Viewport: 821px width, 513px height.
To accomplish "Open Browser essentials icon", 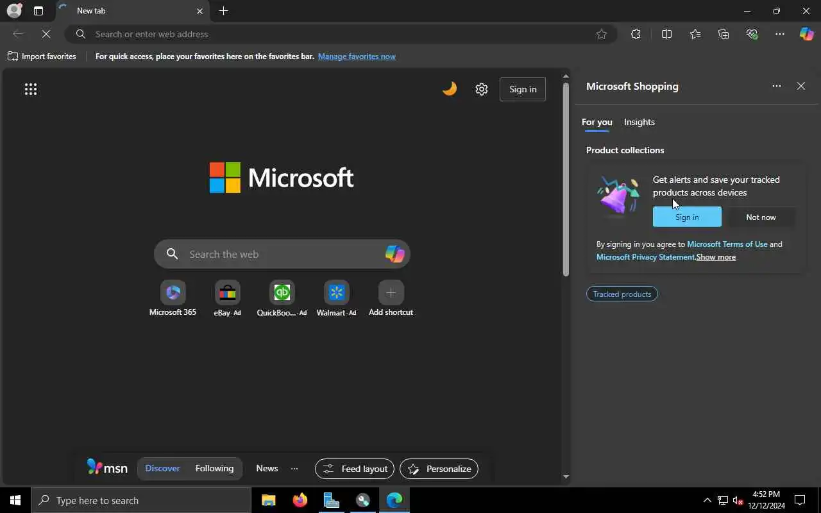I will click(x=752, y=34).
